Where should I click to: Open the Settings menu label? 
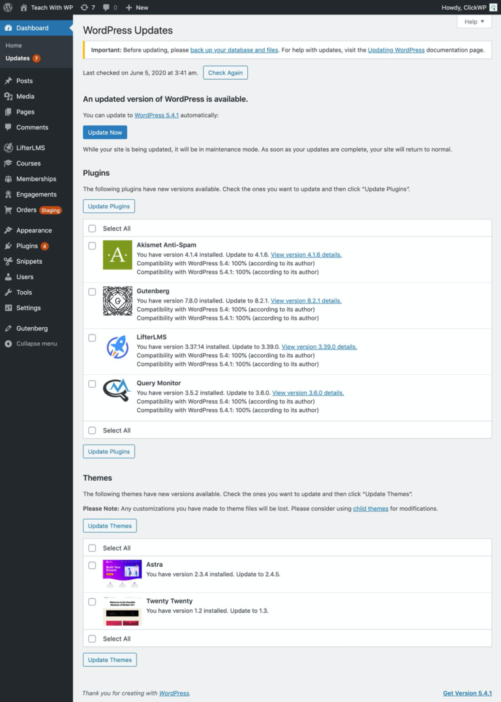point(29,308)
